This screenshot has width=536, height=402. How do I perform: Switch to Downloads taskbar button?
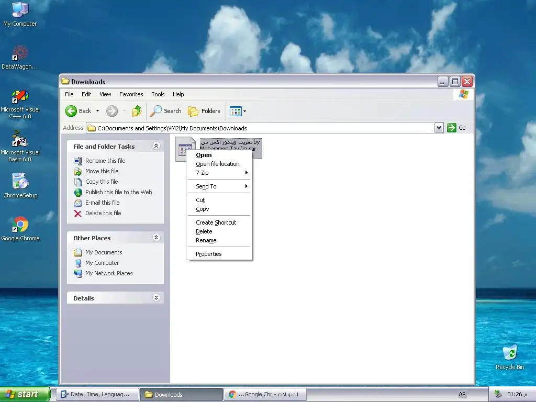[x=181, y=394]
